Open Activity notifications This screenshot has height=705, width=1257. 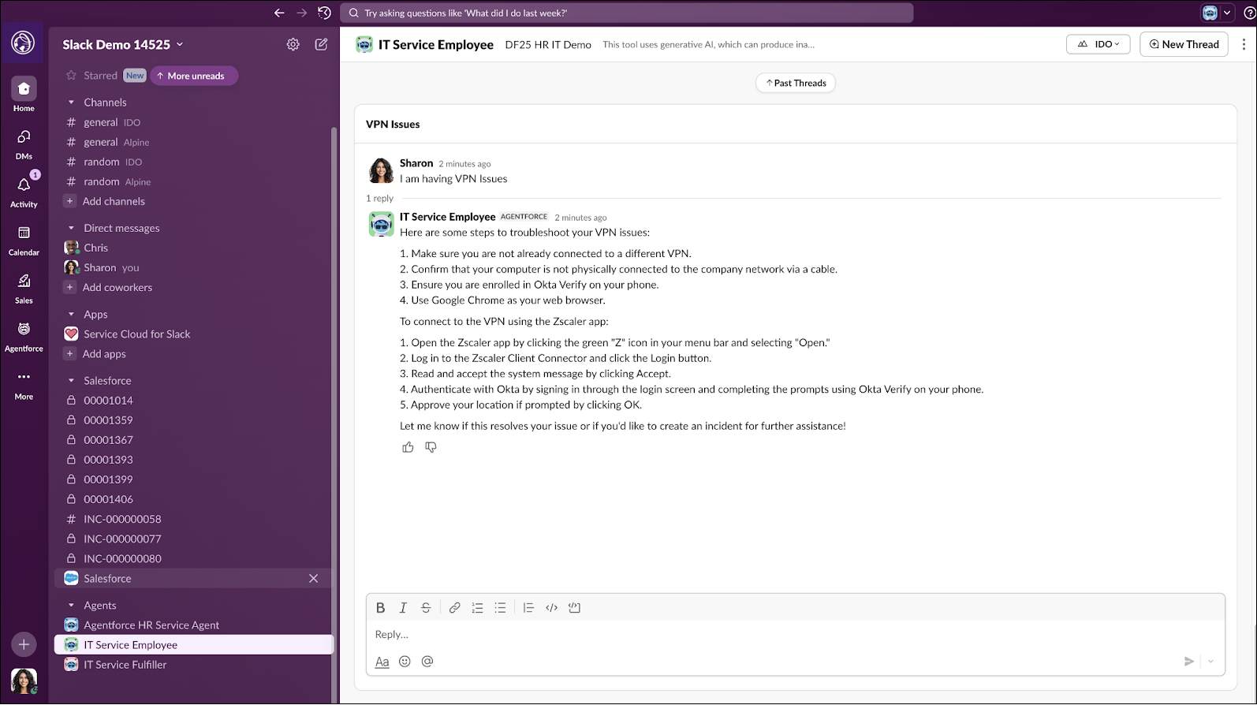pos(24,191)
